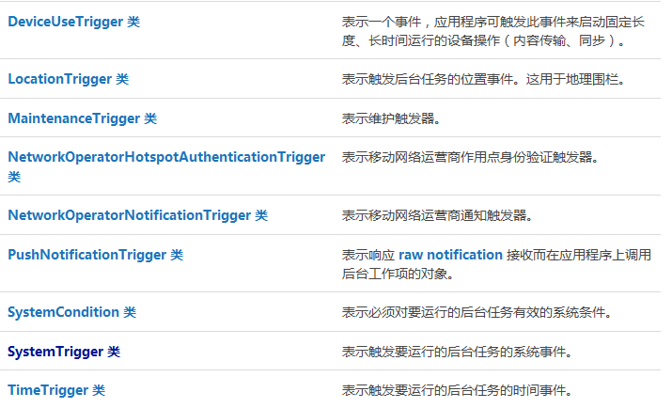Click the DeviceUseTrigger description about 设备操作
The image size is (672, 408).
(x=492, y=31)
